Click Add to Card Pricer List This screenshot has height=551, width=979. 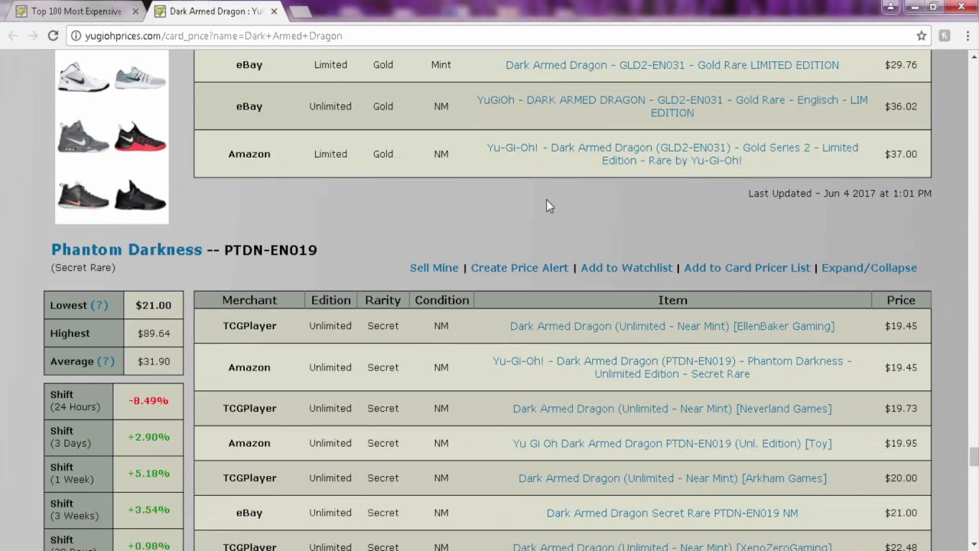[747, 268]
